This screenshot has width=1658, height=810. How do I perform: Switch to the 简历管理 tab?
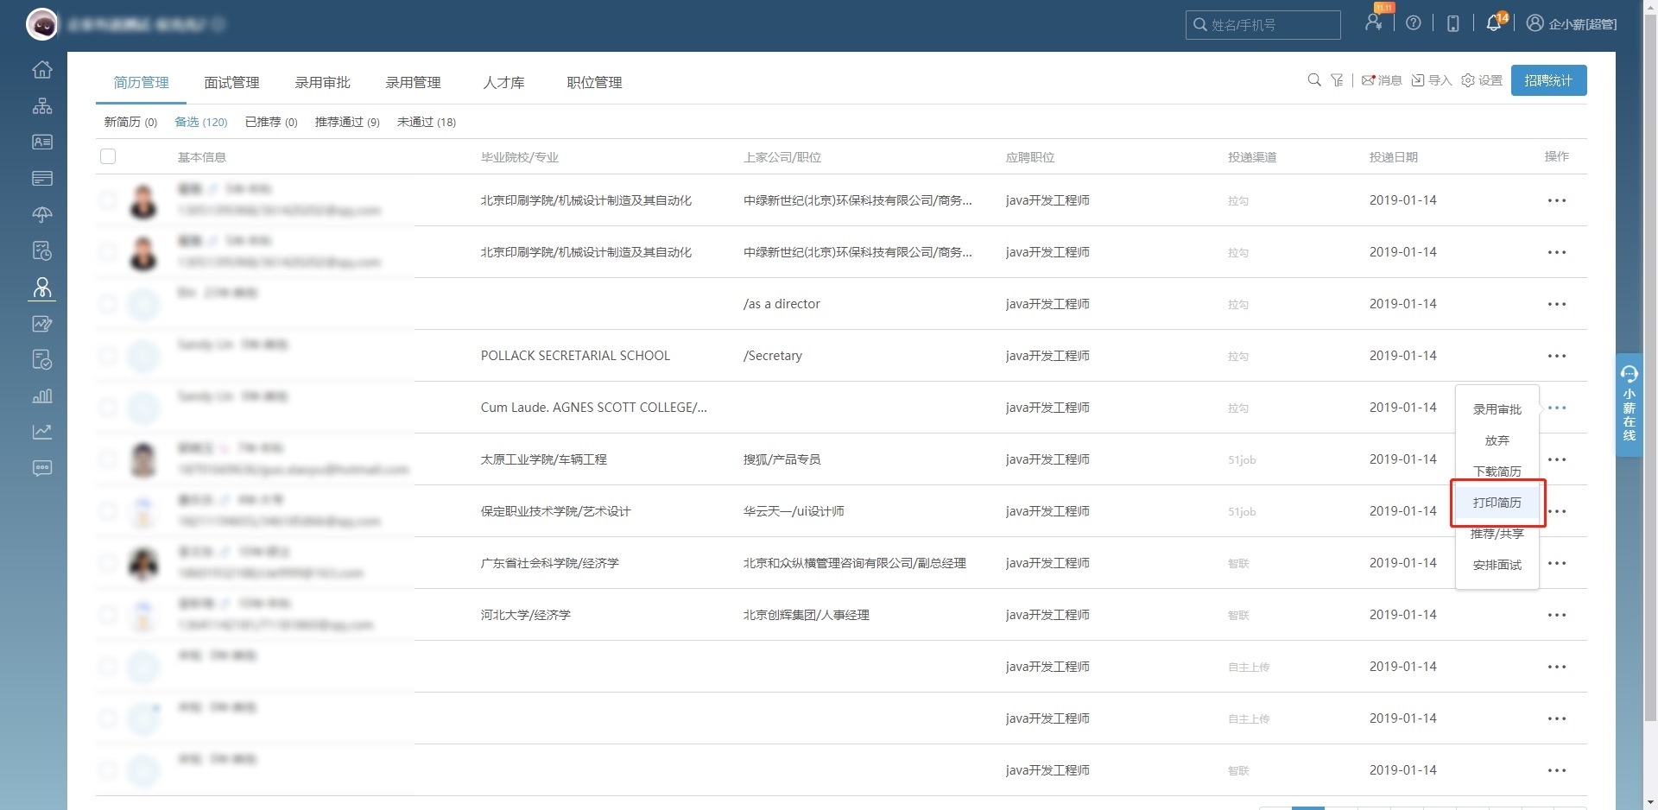(x=142, y=82)
